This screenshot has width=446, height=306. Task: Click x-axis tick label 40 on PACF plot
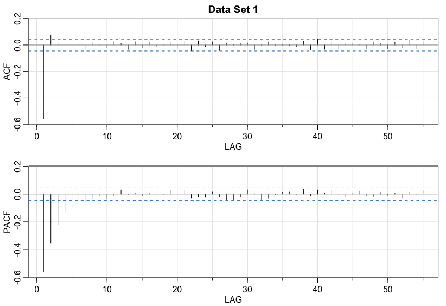tap(317, 287)
